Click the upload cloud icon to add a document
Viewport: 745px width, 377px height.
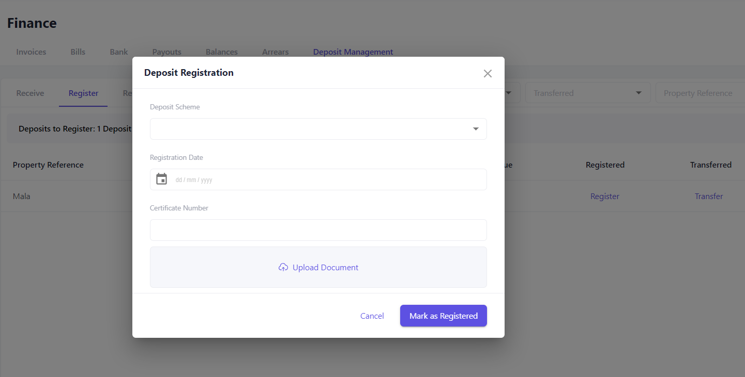coord(283,267)
